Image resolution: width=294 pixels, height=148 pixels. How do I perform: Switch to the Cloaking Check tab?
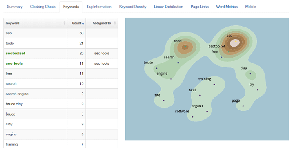(x=43, y=7)
